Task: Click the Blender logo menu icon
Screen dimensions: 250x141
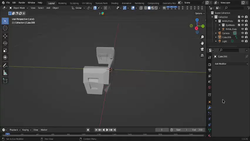Action: pyautogui.click(x=3, y=3)
